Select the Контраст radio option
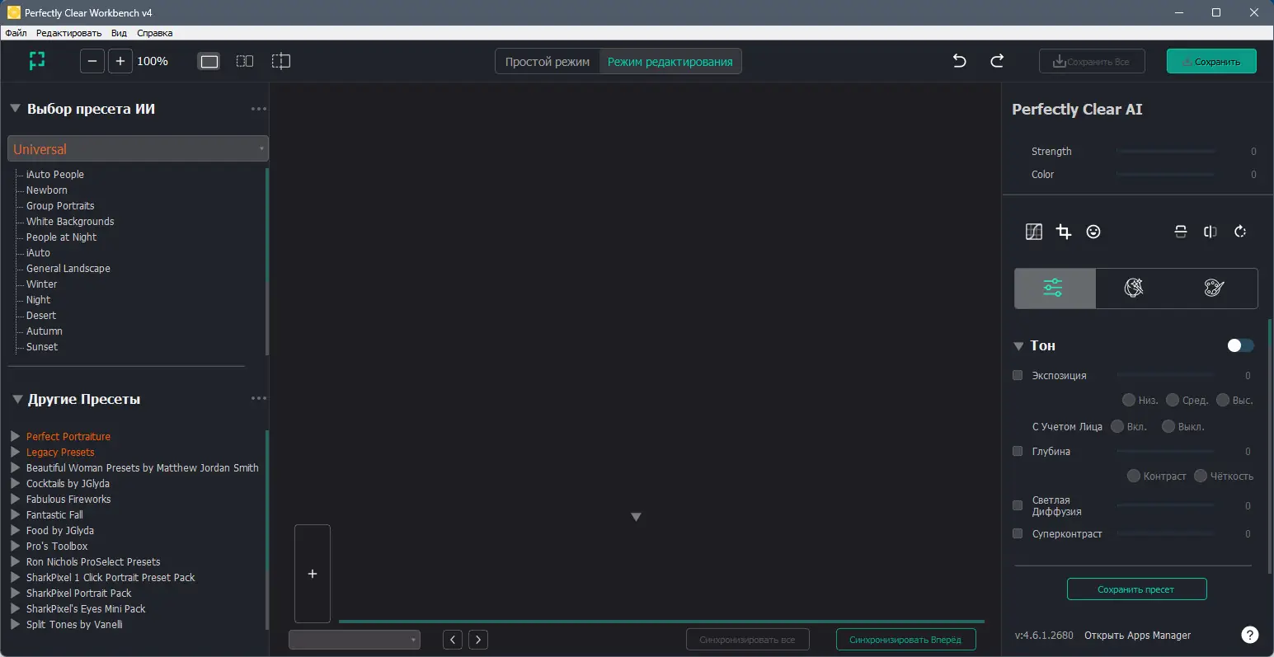The height and width of the screenshot is (657, 1274). point(1134,476)
